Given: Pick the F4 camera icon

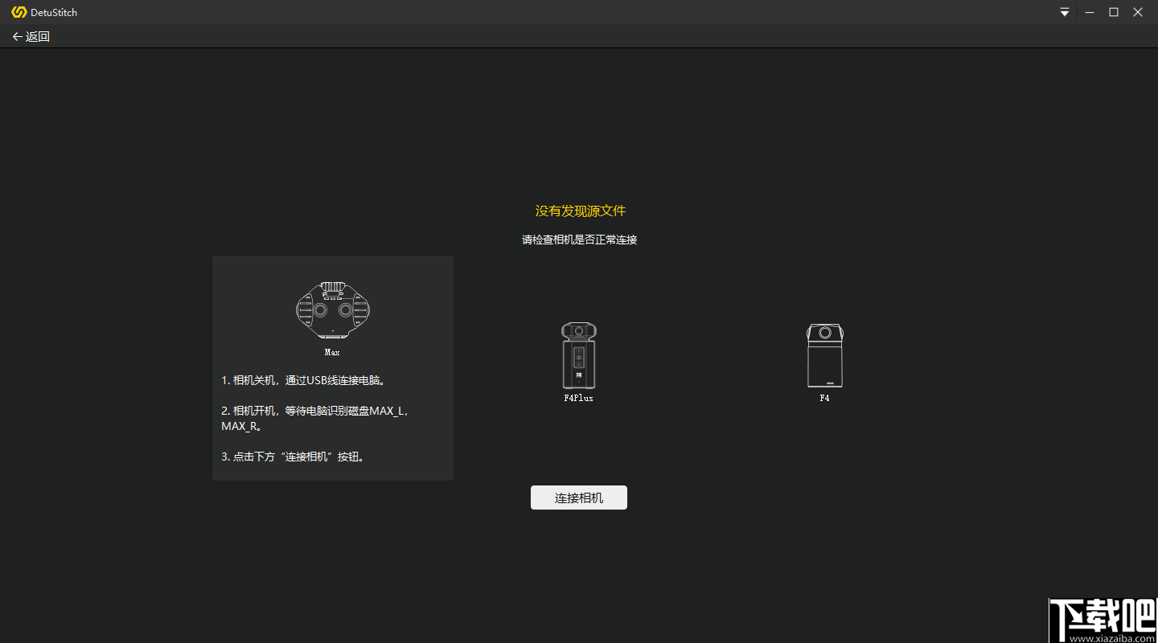Looking at the screenshot, I should 825,355.
